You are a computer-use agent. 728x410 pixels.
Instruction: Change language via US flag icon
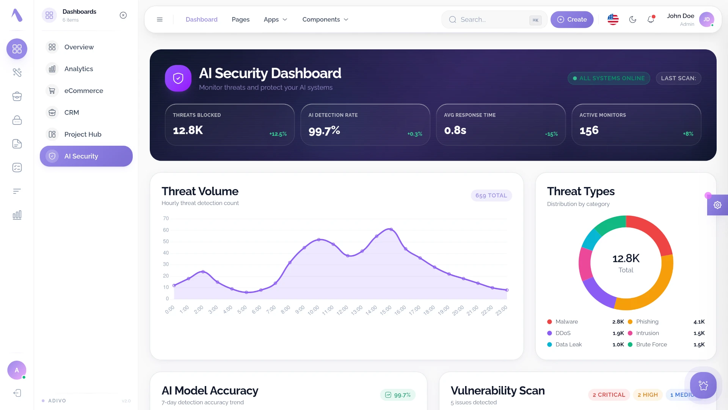pyautogui.click(x=613, y=19)
